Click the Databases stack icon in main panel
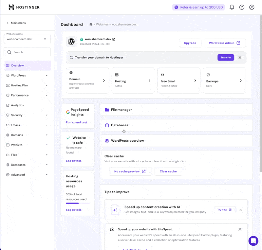The height and width of the screenshot is (250, 262). coord(107,125)
